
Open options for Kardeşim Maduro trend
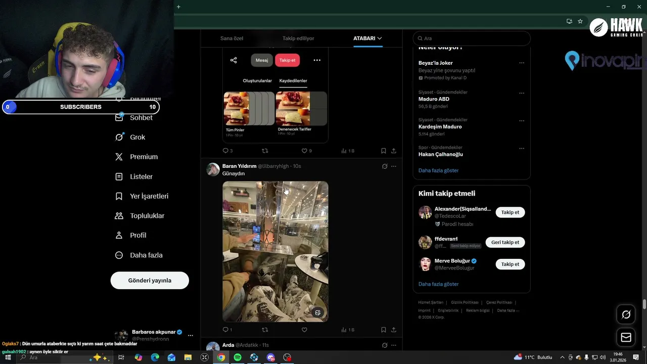[522, 121]
